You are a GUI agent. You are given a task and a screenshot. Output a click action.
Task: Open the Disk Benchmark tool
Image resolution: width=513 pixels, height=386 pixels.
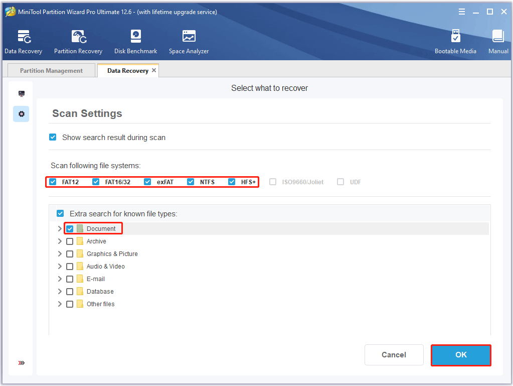(135, 42)
